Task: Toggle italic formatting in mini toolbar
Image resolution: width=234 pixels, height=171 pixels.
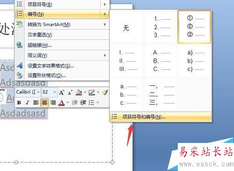Action: pyautogui.click(x=28, y=103)
